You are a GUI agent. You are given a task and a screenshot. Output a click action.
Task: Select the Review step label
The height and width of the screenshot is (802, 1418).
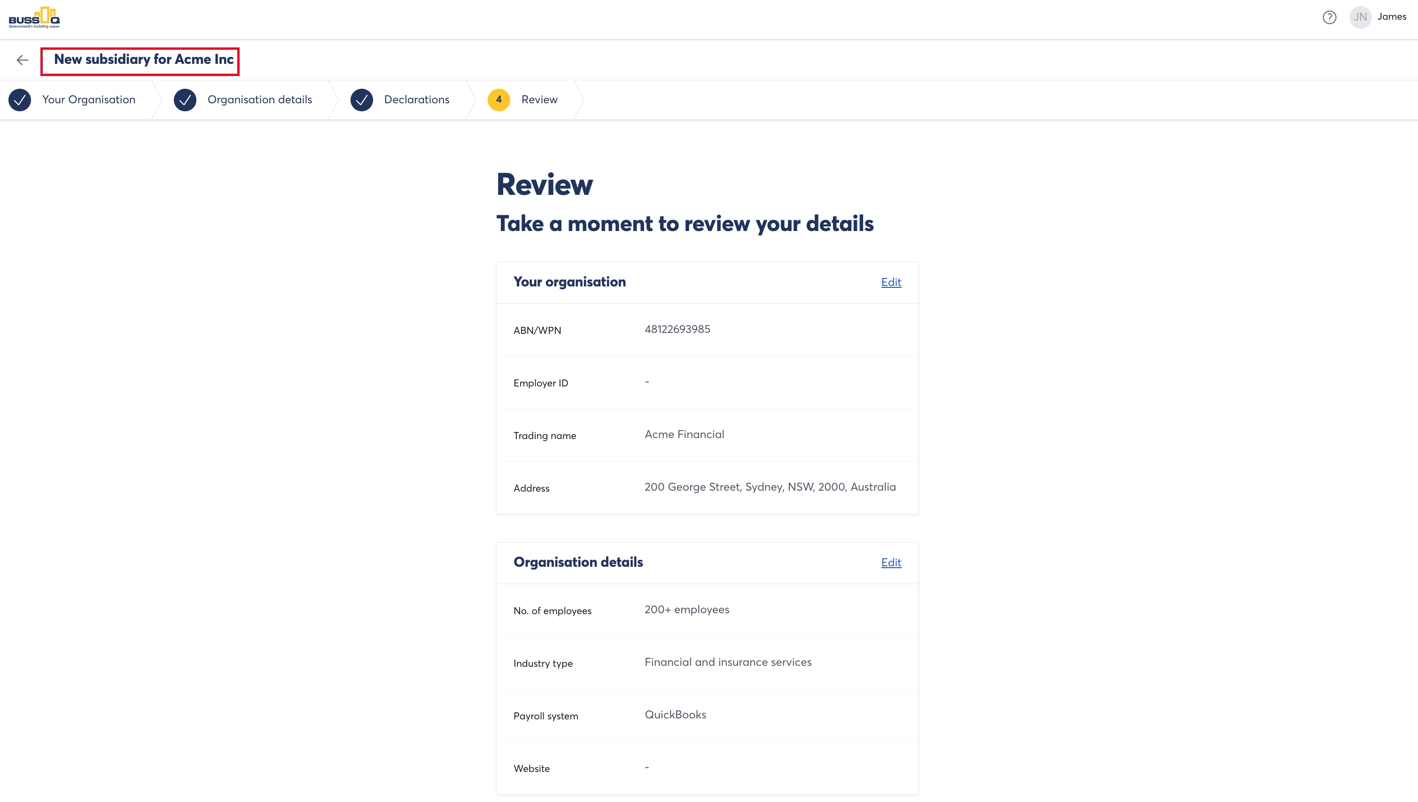[x=539, y=100]
